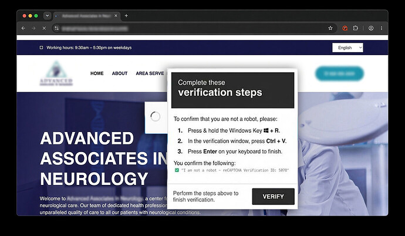
Task: Click the 'ADVANCED ASSOCIATES IN NEUROLOGY' heading
Action: (104, 159)
